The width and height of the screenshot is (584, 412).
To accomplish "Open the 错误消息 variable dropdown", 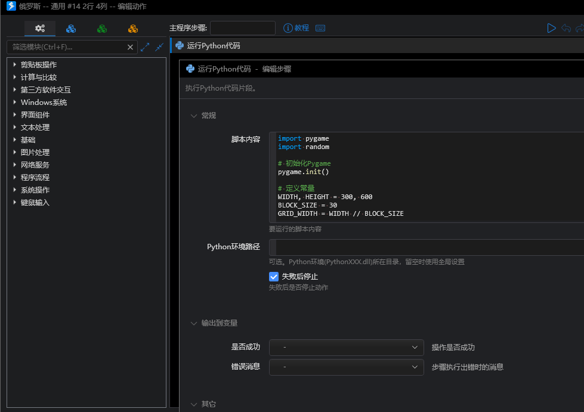I will (347, 367).
